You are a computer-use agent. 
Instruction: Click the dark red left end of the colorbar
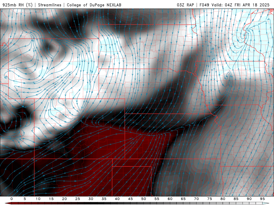[x=8, y=203]
